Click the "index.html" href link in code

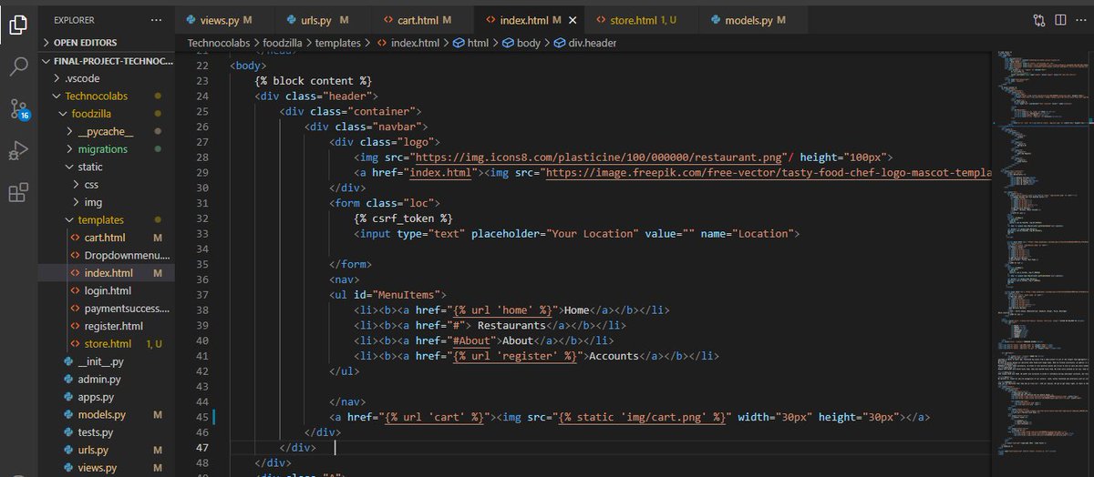(440, 172)
